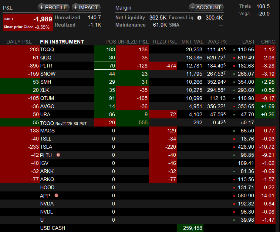Select the TQQQ Nov21'25 80 PUT row
This screenshot has width=280, height=232.
(138, 122)
